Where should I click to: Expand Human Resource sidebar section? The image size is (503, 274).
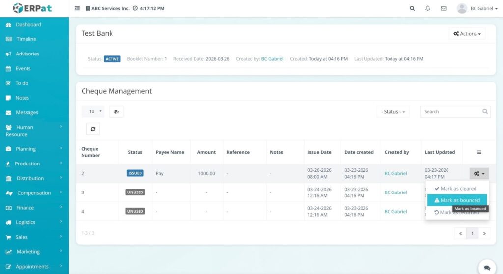[x=33, y=131]
